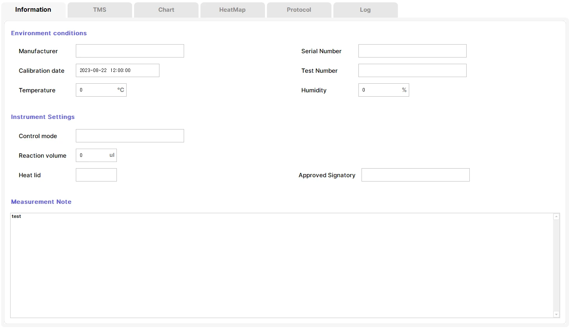Click the Environment conditions heading
Viewport: 571px width, 329px height.
[x=49, y=33]
